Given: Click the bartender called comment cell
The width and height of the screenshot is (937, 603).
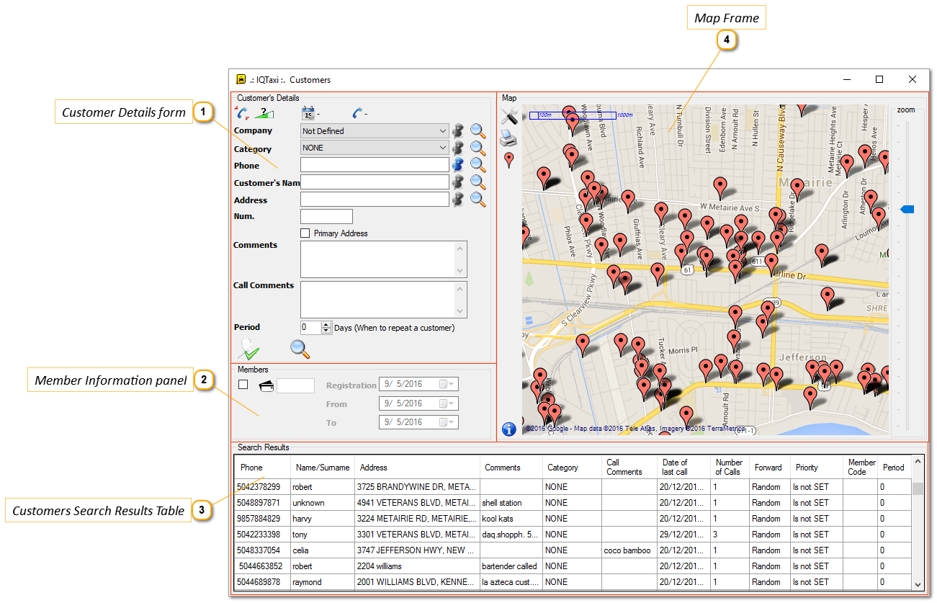Looking at the screenshot, I should [511, 566].
